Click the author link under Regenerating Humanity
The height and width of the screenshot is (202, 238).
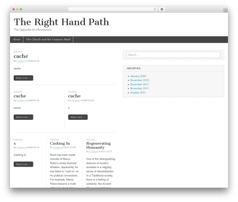pyautogui.click(x=94, y=151)
